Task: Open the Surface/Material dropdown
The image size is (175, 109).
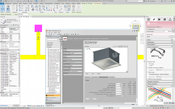Action: 73,71
